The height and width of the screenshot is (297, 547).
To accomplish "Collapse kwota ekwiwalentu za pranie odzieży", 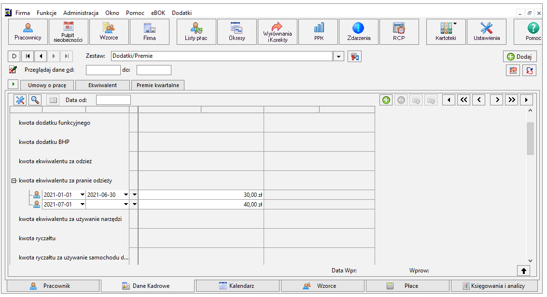I will (x=14, y=181).
